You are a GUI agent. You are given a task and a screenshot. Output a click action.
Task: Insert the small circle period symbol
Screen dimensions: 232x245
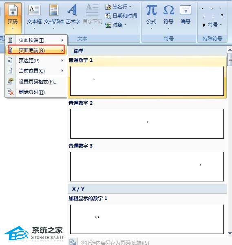(212, 9)
